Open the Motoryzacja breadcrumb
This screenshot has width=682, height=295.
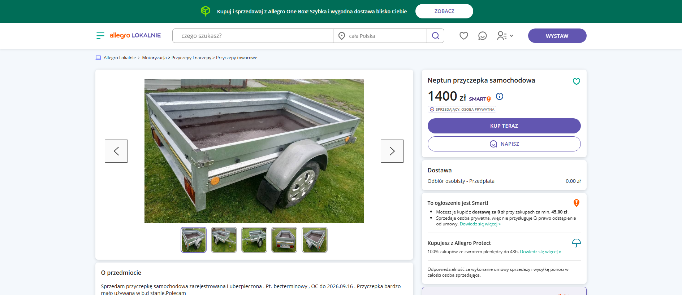click(154, 58)
